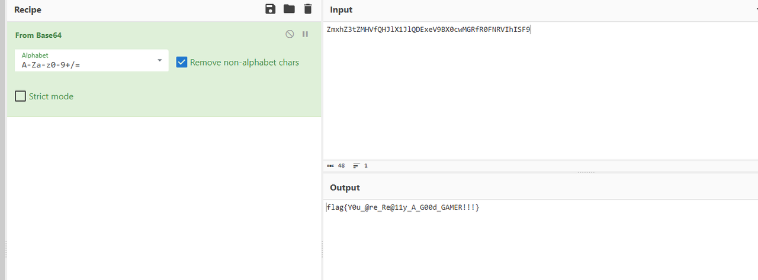Click the Output pane header

[345, 187]
